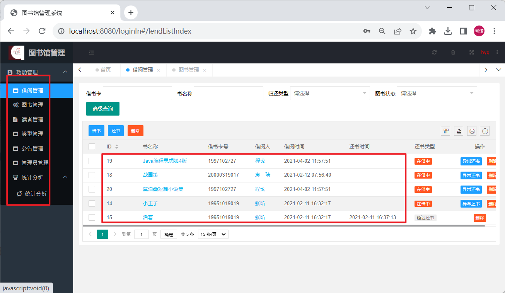Toggle the select-all checkbox in table header
This screenshot has width=505, height=293.
(x=92, y=147)
